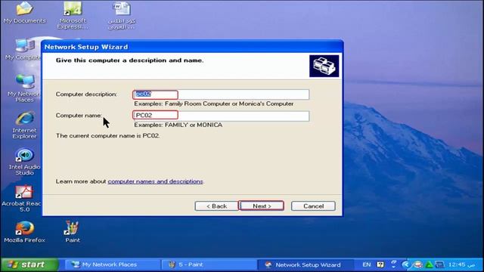484x272 pixels.
Task: Click the 'Examples: Family Room Computer' hint text
Action: (213, 104)
